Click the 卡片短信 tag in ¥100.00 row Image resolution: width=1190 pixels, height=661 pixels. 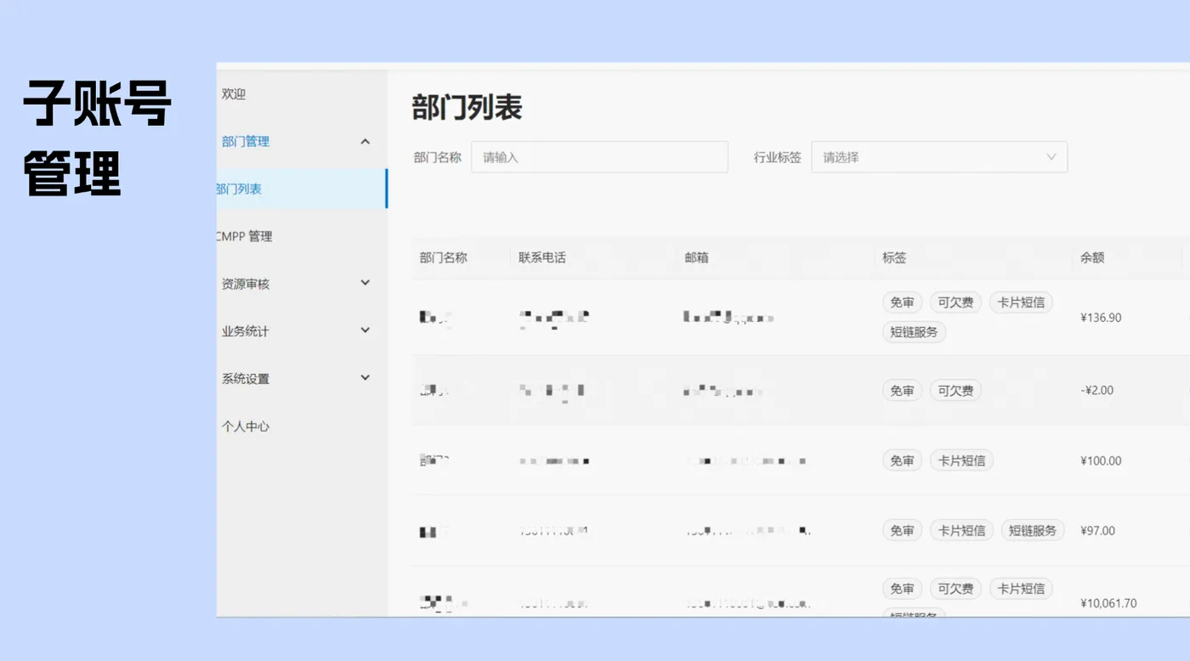[x=961, y=460]
